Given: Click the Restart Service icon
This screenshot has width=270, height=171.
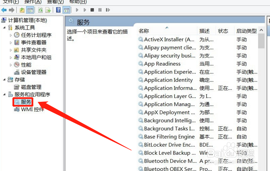Looking at the screenshot, I should 108,10.
